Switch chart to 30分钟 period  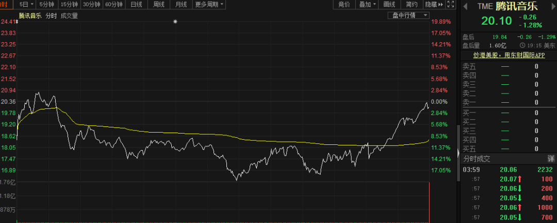[92, 5]
